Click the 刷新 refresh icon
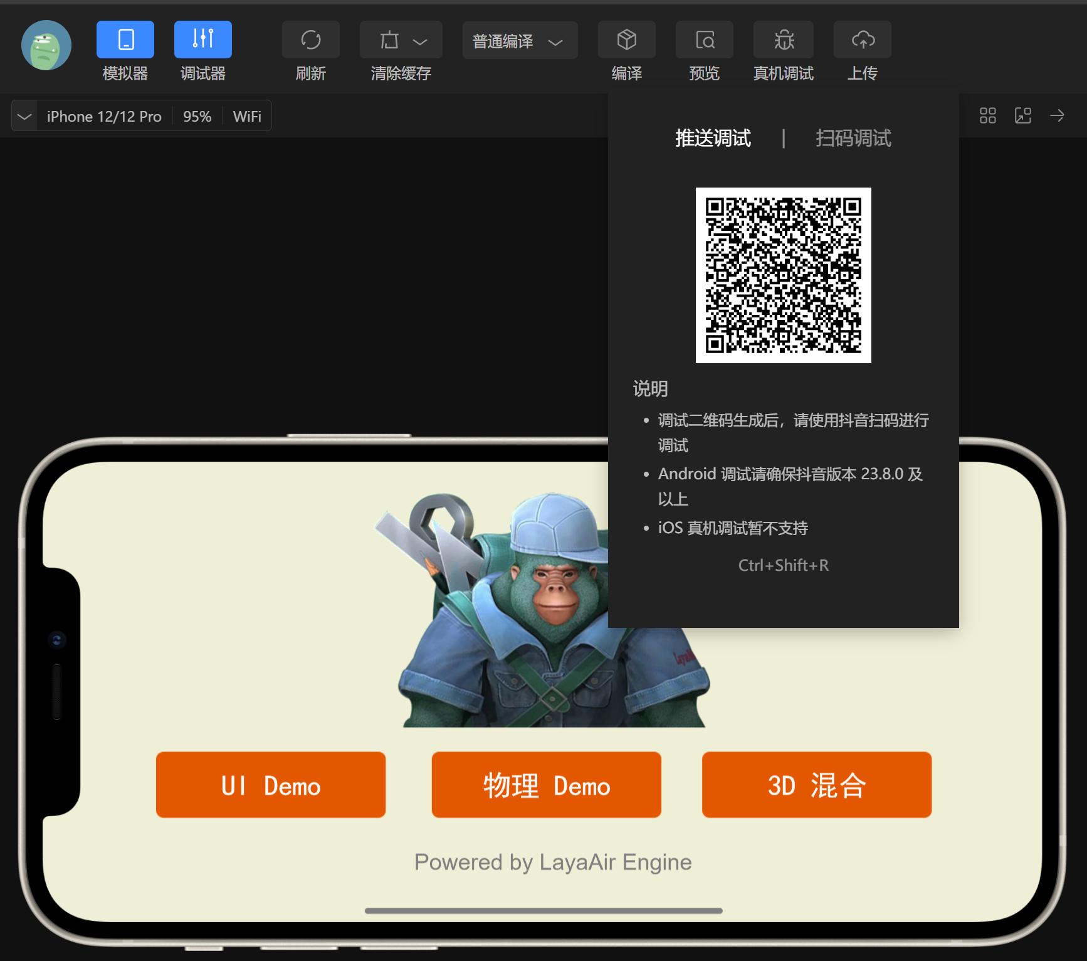The width and height of the screenshot is (1087, 961). (x=310, y=40)
